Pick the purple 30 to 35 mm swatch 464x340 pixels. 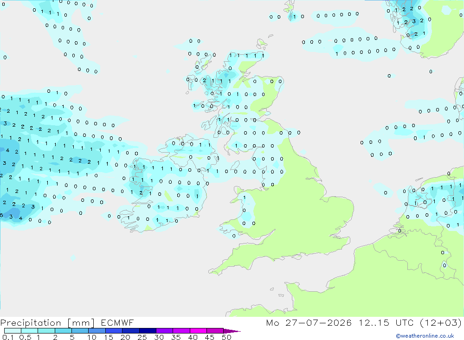tap(164, 331)
